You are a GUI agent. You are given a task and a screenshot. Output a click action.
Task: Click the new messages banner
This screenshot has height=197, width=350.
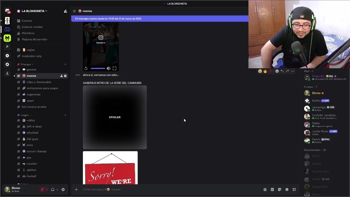[x=160, y=19]
